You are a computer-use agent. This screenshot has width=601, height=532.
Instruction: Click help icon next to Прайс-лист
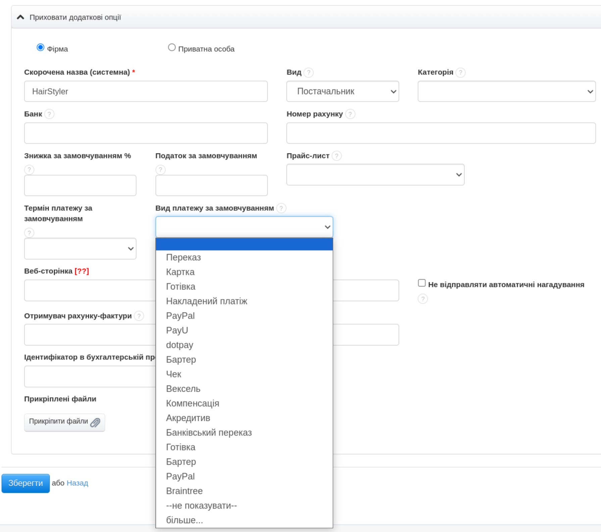pos(337,156)
